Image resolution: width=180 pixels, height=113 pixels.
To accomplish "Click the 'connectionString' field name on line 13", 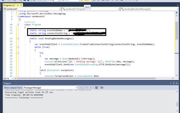I will click(x=57, y=33).
